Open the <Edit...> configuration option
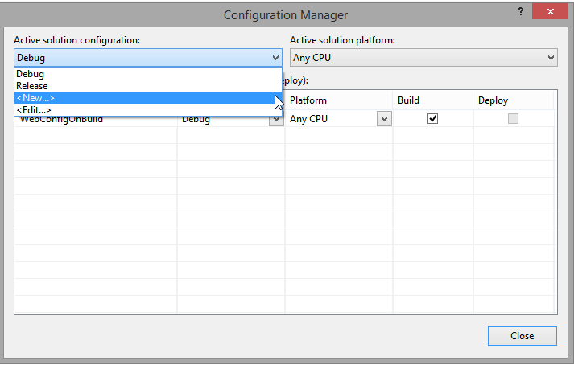 (x=148, y=110)
